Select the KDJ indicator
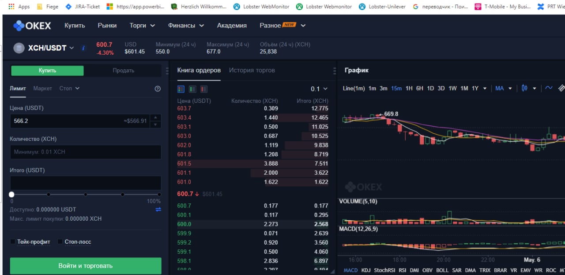 pyautogui.click(x=366, y=270)
